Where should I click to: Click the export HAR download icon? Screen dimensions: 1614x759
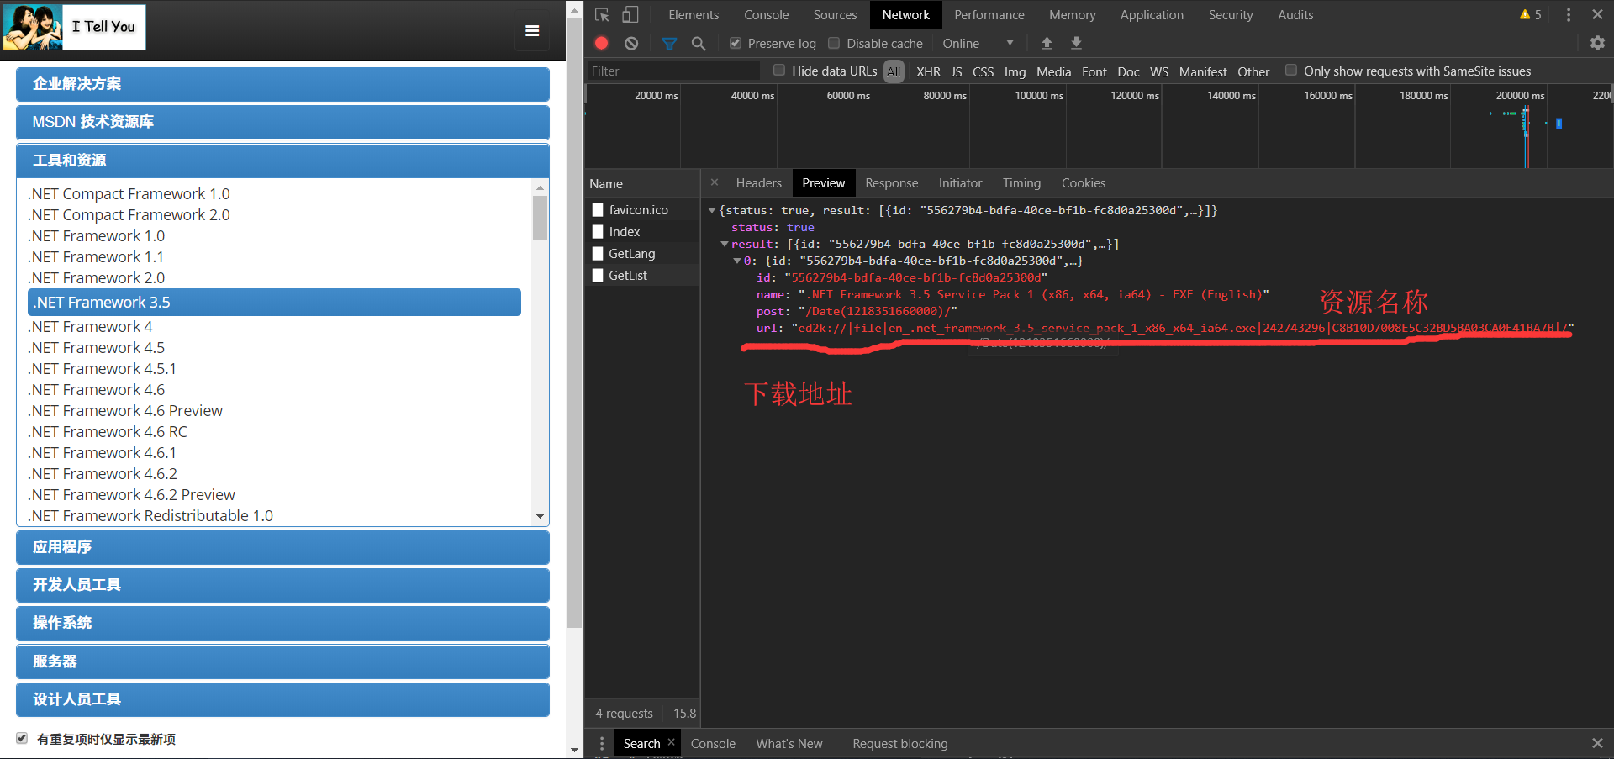coord(1076,43)
